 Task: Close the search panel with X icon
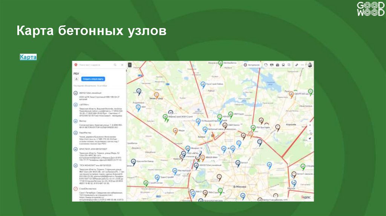pos(122,65)
